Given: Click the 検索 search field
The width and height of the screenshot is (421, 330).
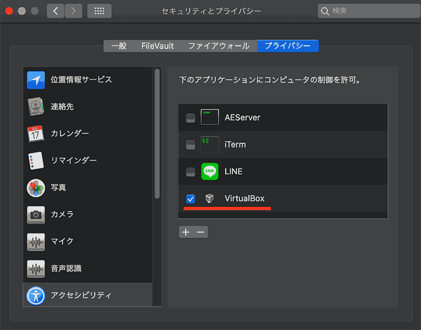Looking at the screenshot, I should pos(368,11).
